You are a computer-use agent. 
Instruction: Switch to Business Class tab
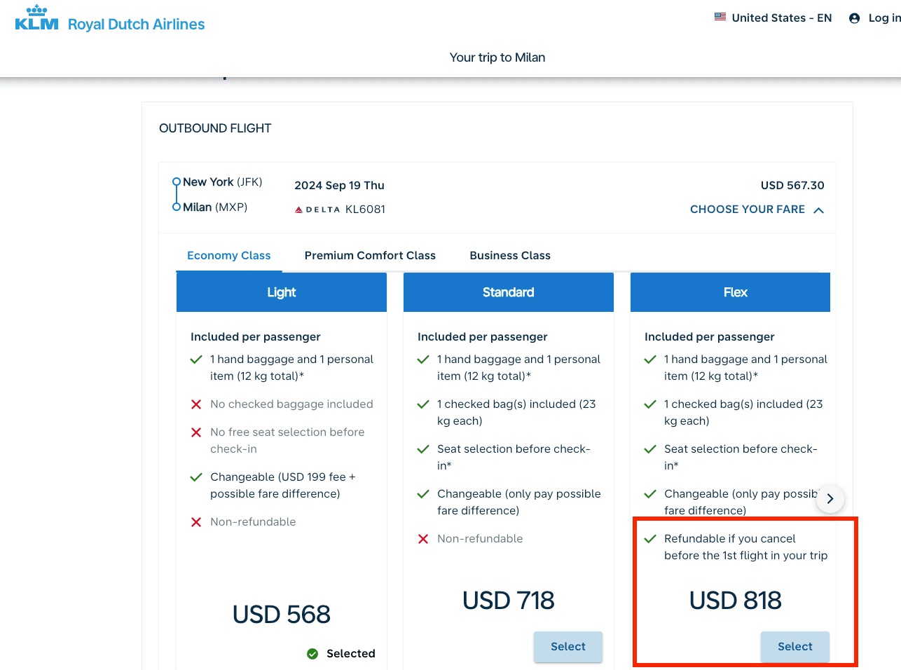(x=510, y=256)
